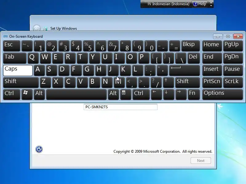The image size is (246, 184).
Task: Click the computer name field PC-SMKN2TS
Action: coord(121,107)
